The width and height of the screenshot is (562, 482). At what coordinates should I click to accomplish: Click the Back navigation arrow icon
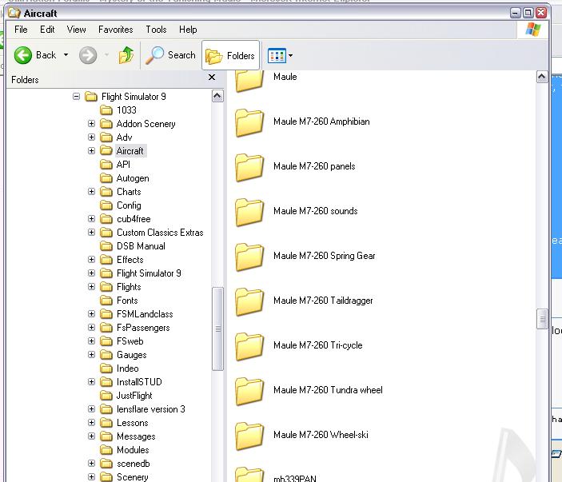click(x=23, y=55)
